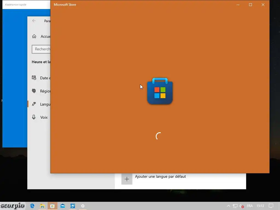Maximize the Microsoft Store window
The width and height of the screenshot is (280, 210).
click(x=250, y=5)
